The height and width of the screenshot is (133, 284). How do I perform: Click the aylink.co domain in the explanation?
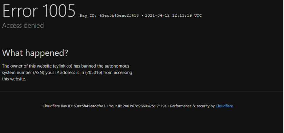coord(62,66)
